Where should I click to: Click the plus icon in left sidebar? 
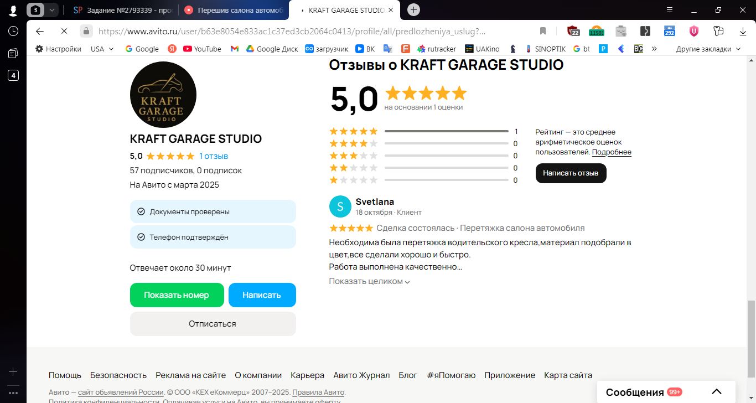coord(13,371)
